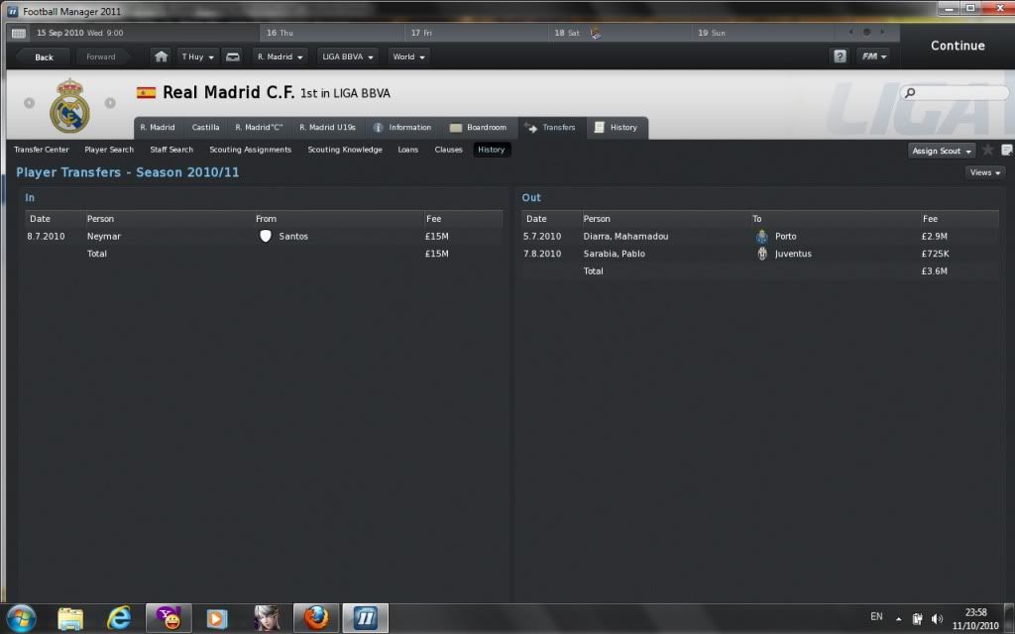
Task: Open the Transfer Center subtab
Action: 42,150
